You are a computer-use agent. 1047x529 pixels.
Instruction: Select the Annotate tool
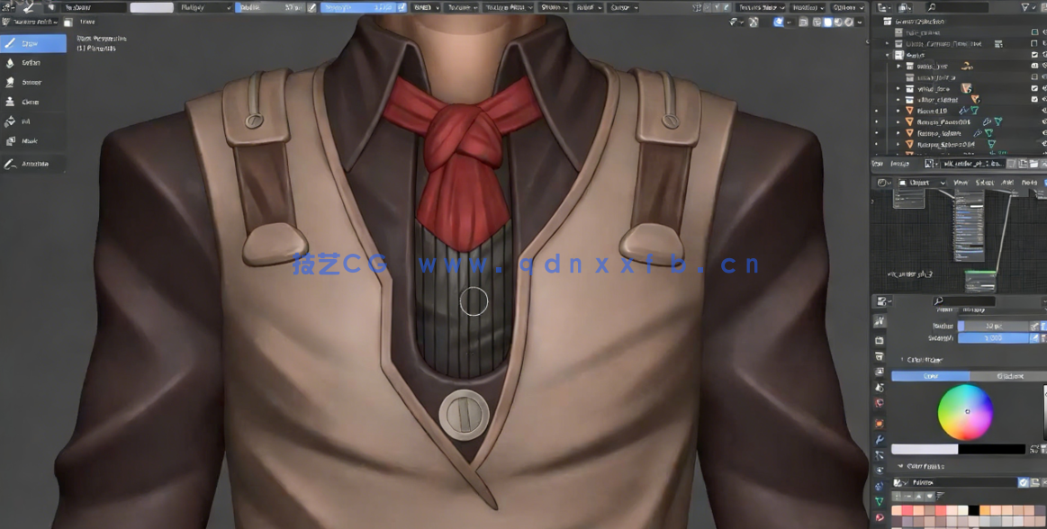[x=32, y=164]
